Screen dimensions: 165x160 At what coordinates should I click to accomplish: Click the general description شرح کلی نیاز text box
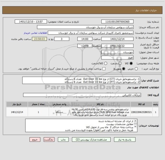81,80
